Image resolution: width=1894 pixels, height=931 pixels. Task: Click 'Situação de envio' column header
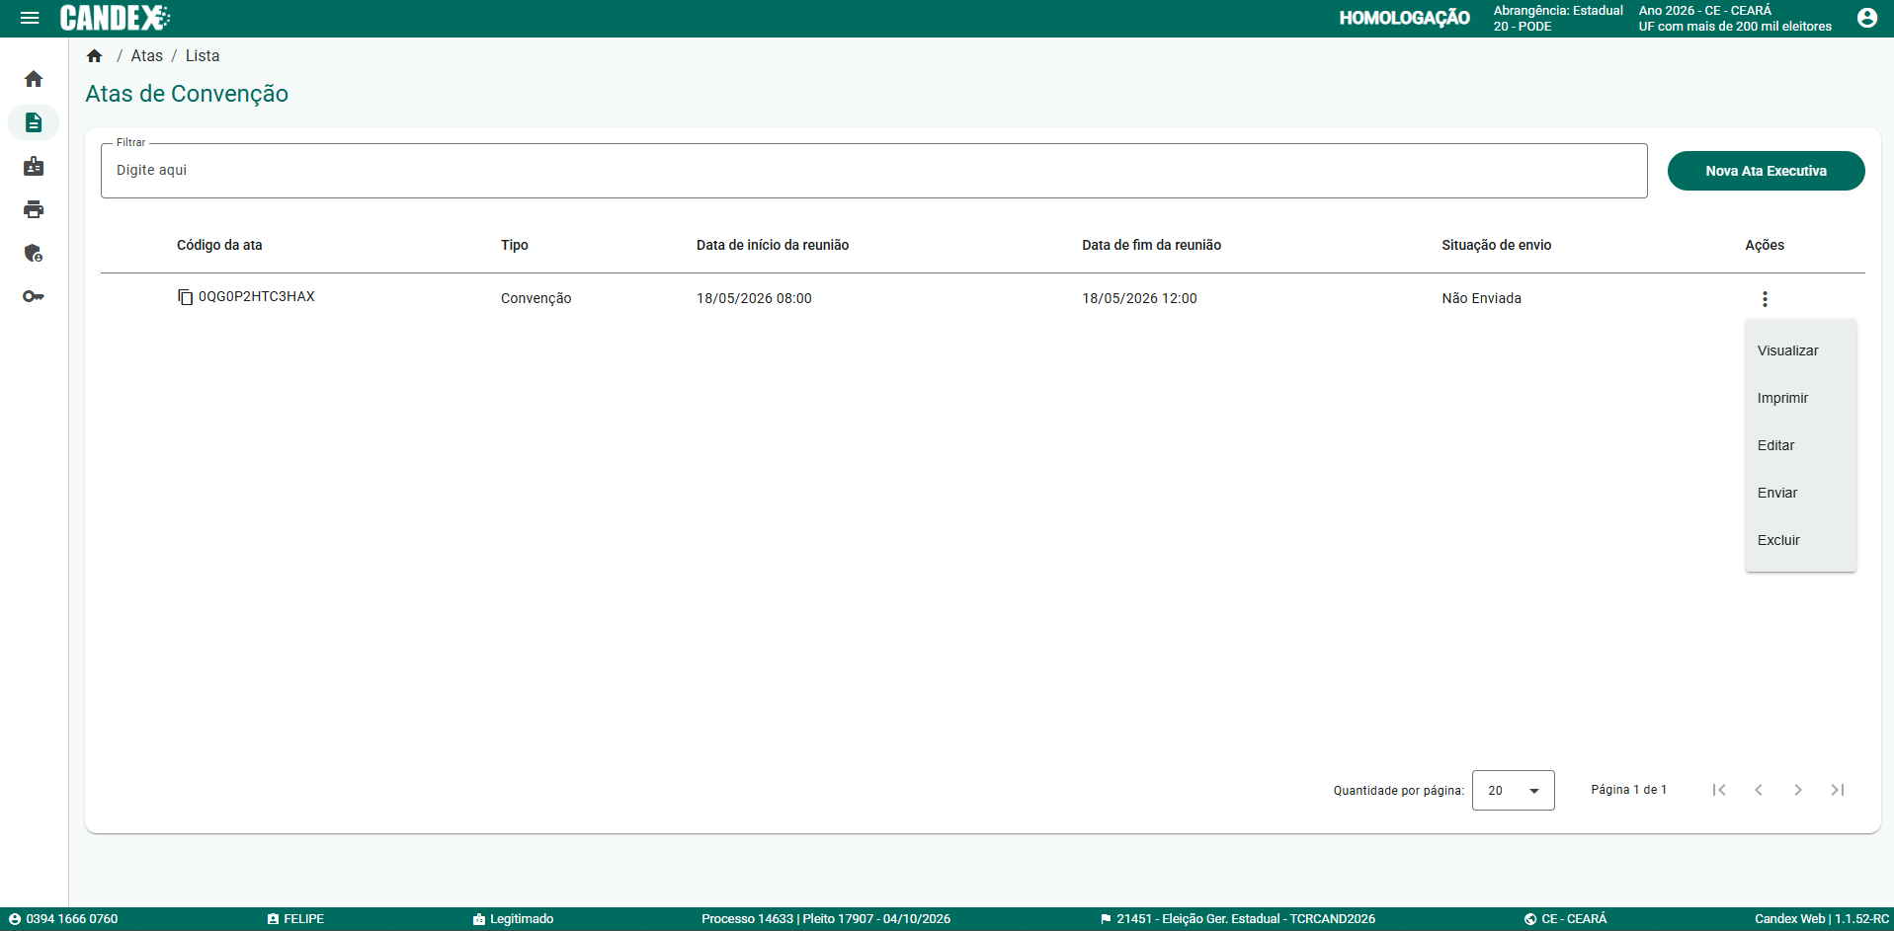pyautogui.click(x=1496, y=245)
